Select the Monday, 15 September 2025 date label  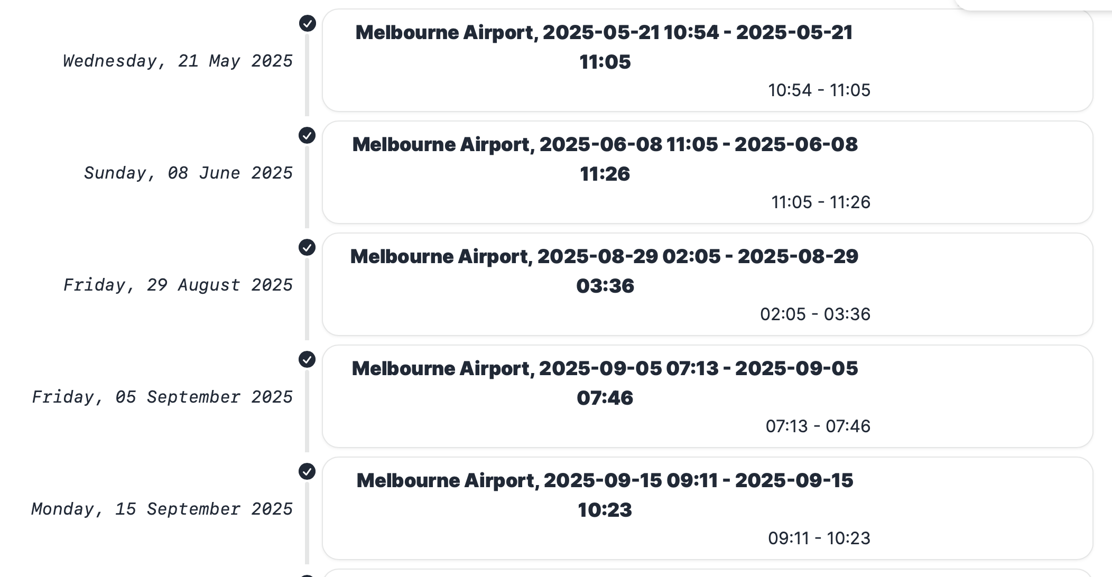click(x=162, y=509)
